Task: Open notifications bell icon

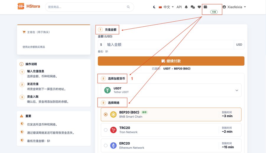Action: (186, 7)
